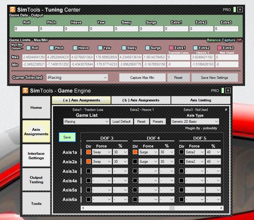
Task: Click Reset button in Game Engine
Action: coord(141,122)
